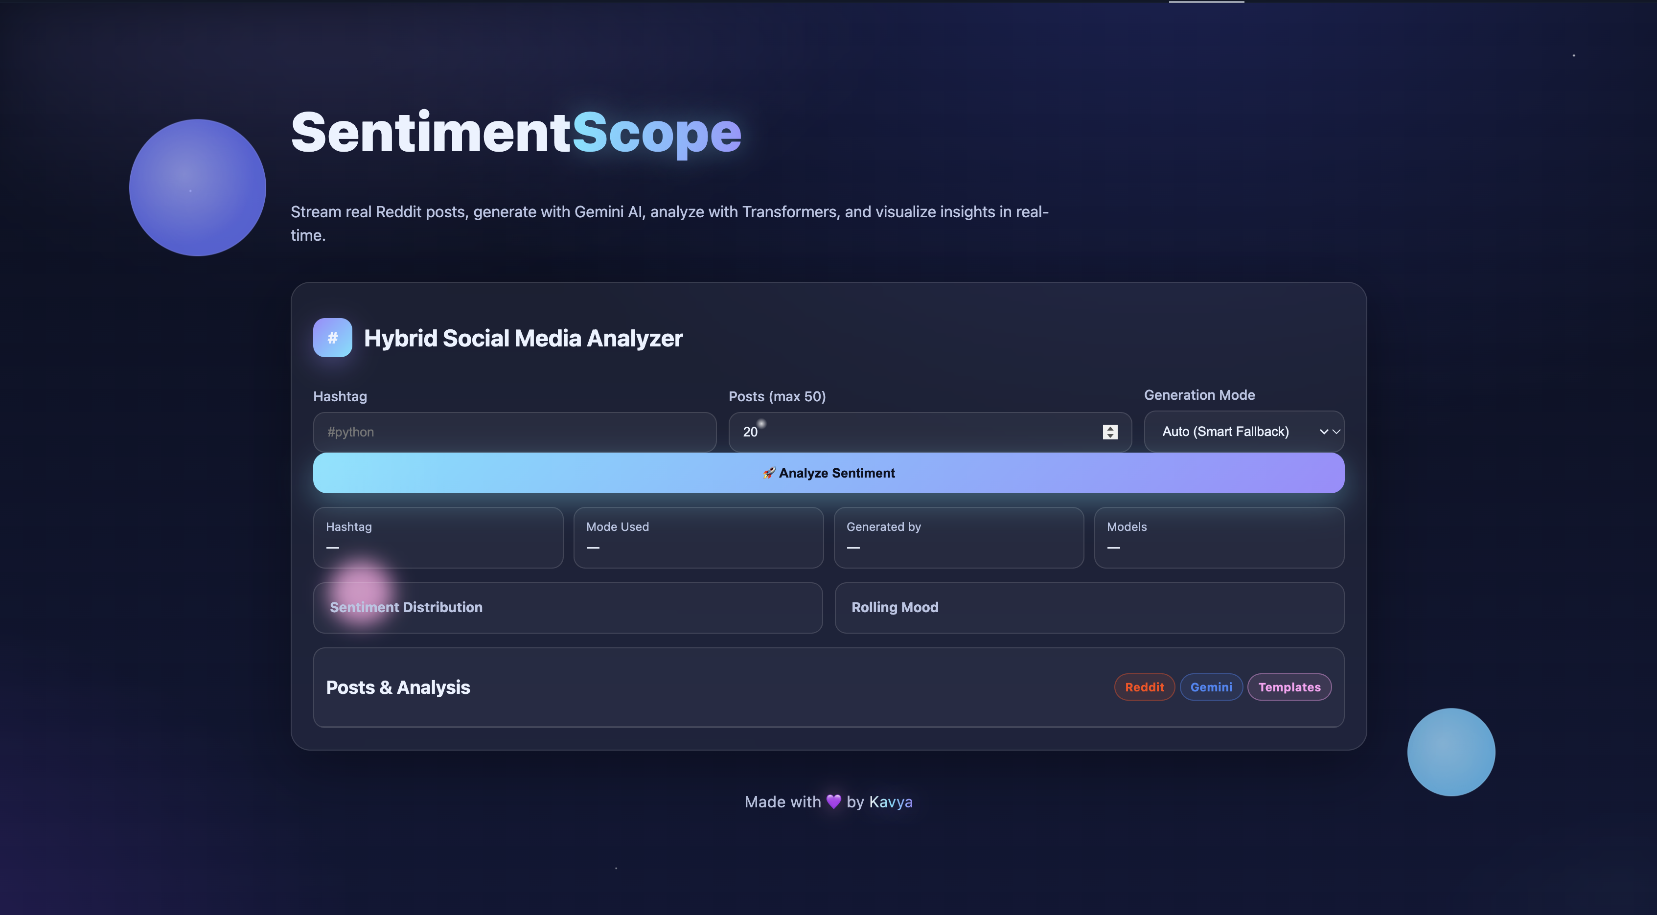Open the Sentiment Distribution panel

click(567, 607)
